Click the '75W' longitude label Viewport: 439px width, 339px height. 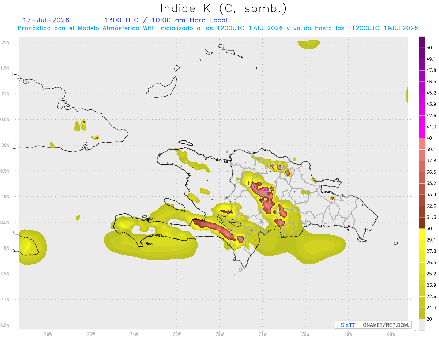pyautogui.click(x=91, y=334)
